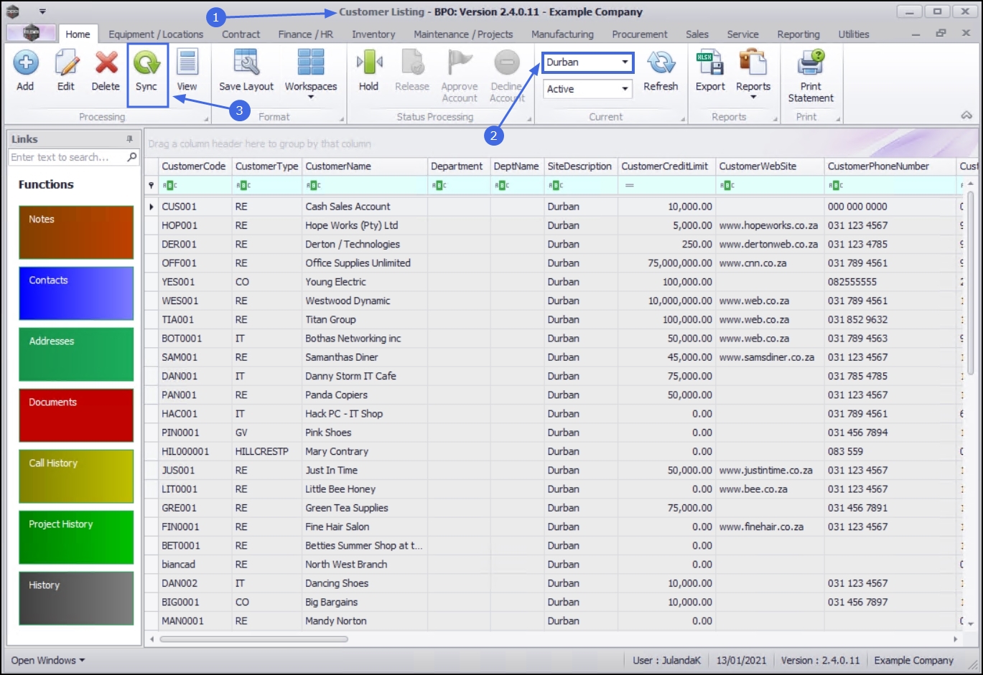The width and height of the screenshot is (983, 675).
Task: Click the Refresh icon
Action: (x=661, y=63)
